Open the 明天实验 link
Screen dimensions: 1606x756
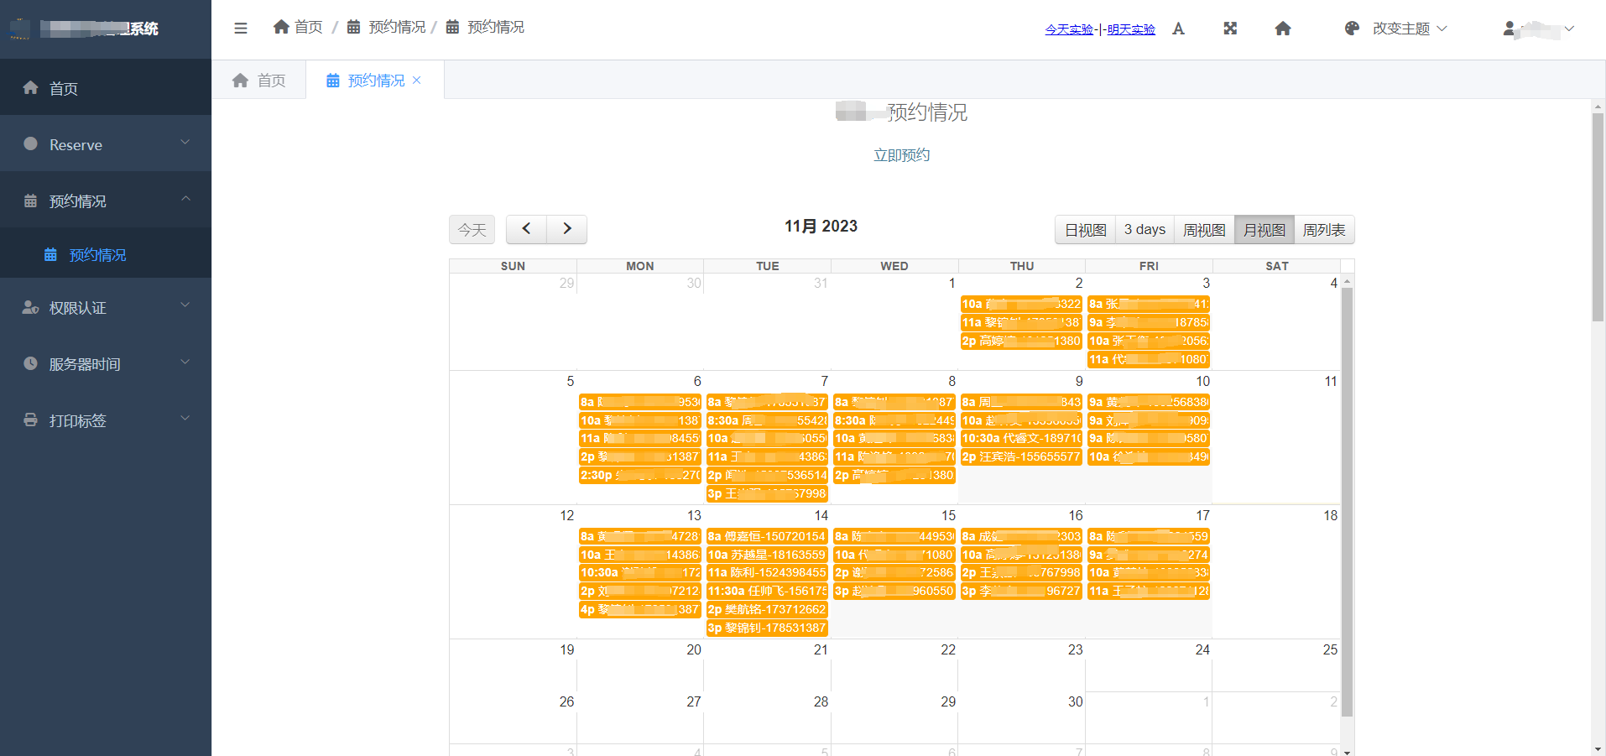[1131, 29]
